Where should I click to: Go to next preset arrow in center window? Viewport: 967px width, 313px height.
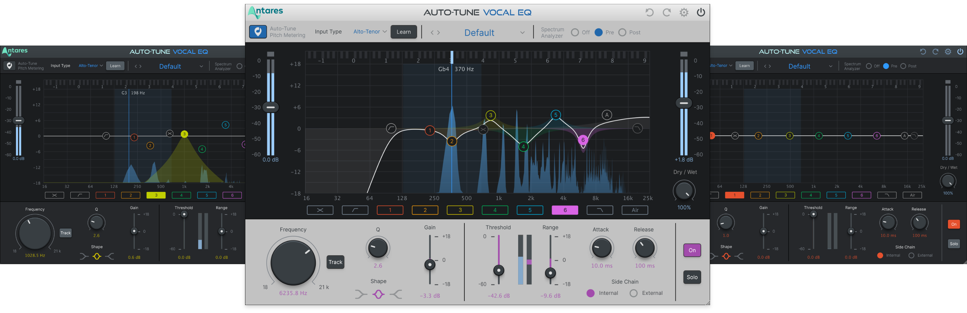(439, 33)
